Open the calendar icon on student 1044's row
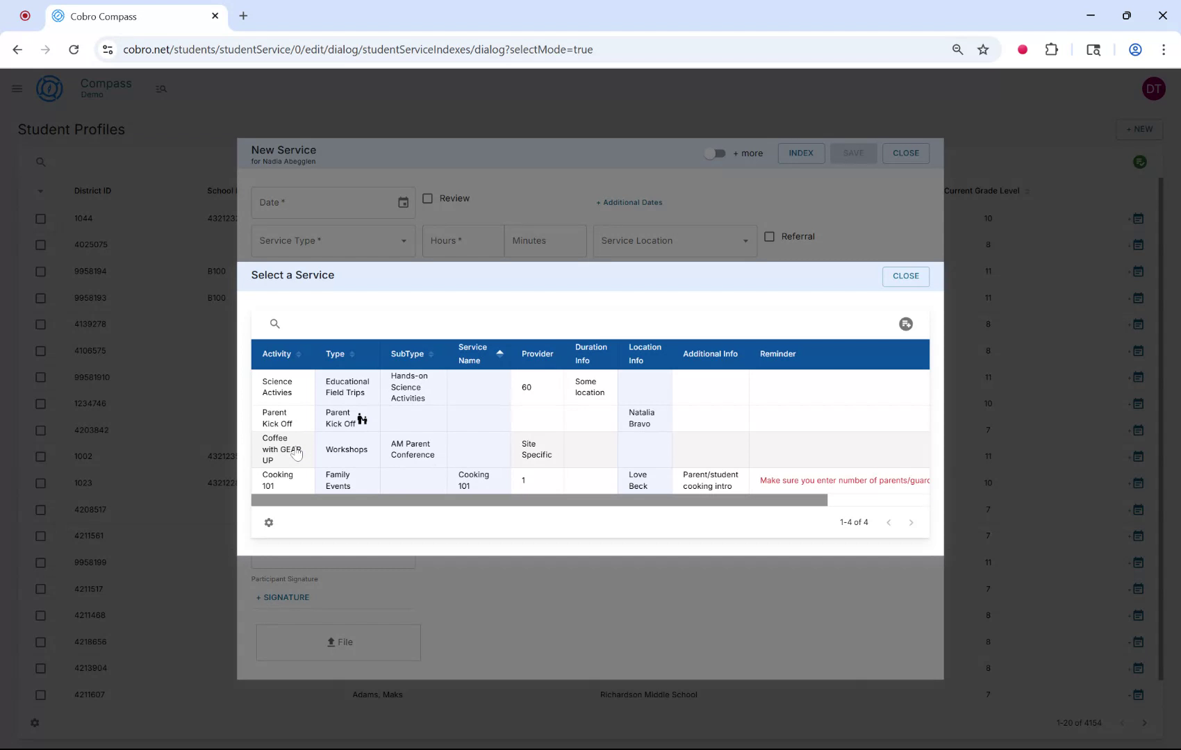 pos(1138,218)
